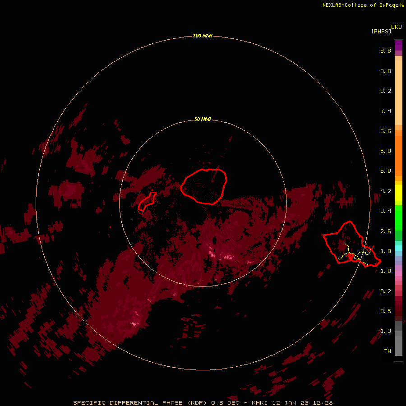Click the SPECIFIC DIFFERENTIAL PHASE caption at bottom

click(x=203, y=403)
